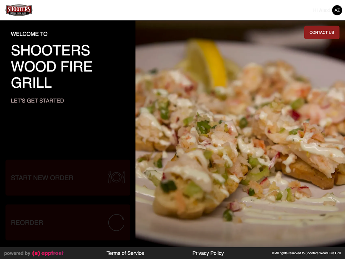The image size is (345, 259).
Task: Click the 'Shooters Wood Fire Grill' heading
Action: coord(51,67)
